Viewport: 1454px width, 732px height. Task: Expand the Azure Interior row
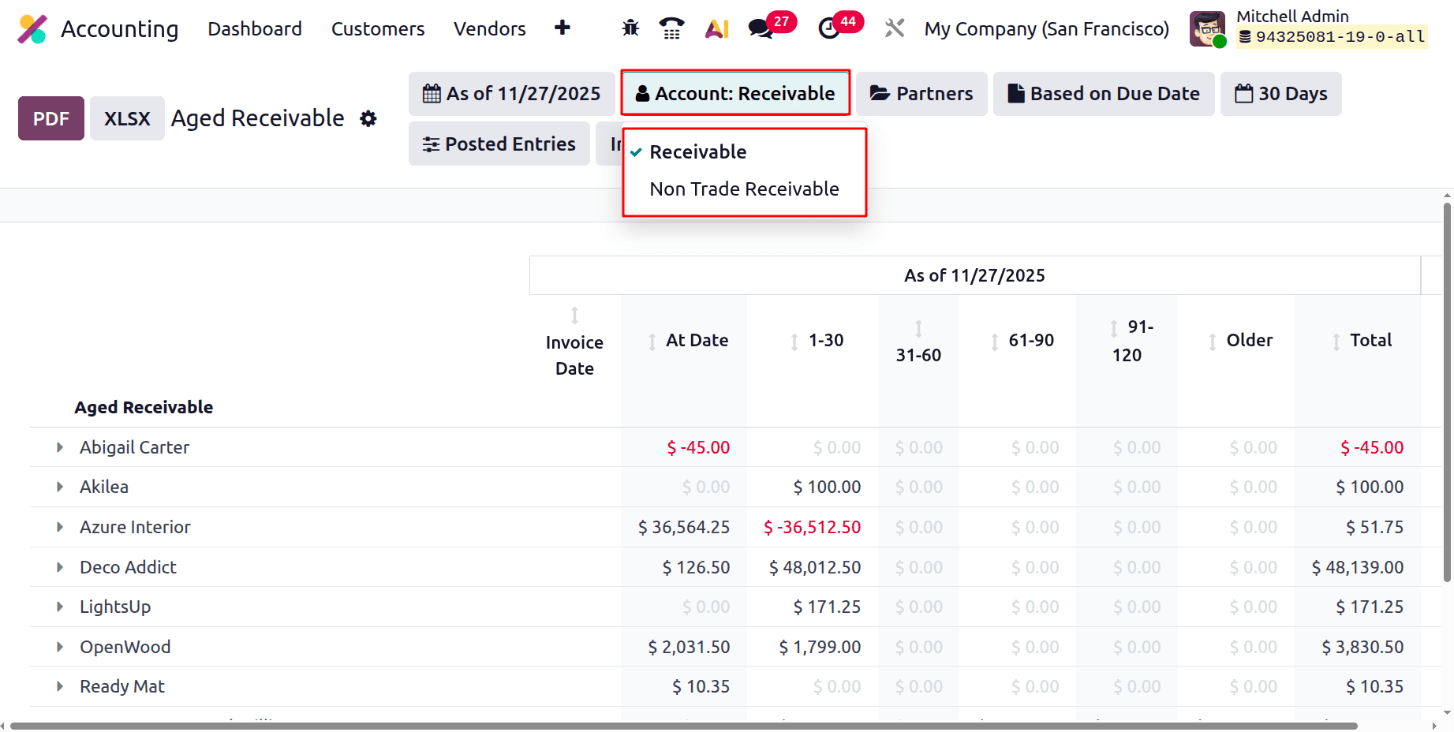(59, 527)
